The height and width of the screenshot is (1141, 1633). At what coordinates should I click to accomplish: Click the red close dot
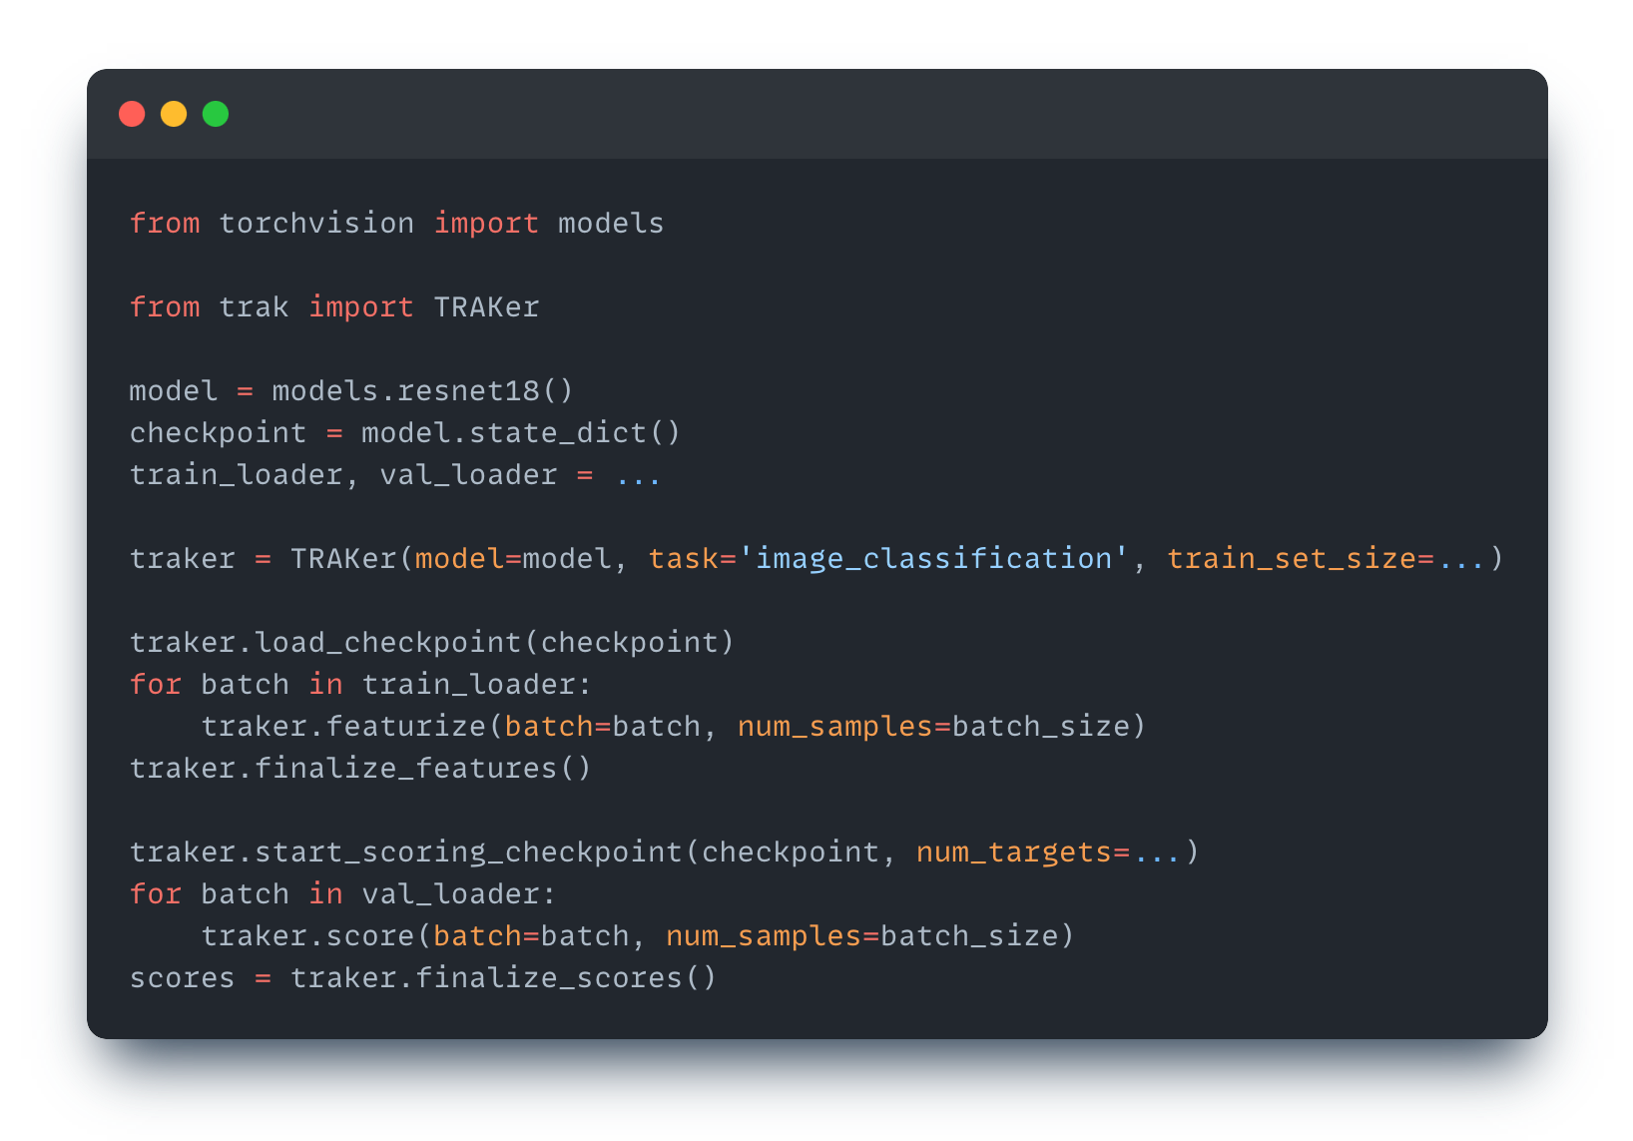(132, 114)
